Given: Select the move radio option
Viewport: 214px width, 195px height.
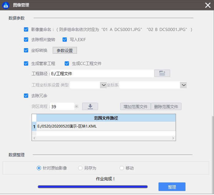Looking at the screenshot, I should (122, 168).
